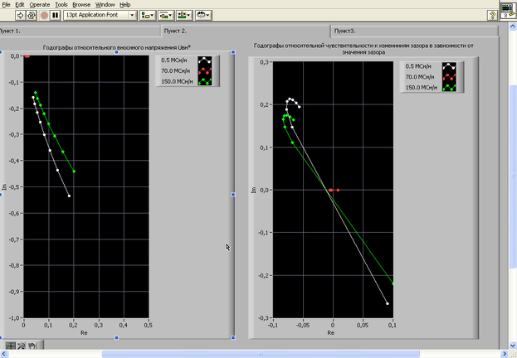Image resolution: width=517 pixels, height=358 pixels.
Task: Click the Re axis label of the right graph
Action: tap(331, 332)
